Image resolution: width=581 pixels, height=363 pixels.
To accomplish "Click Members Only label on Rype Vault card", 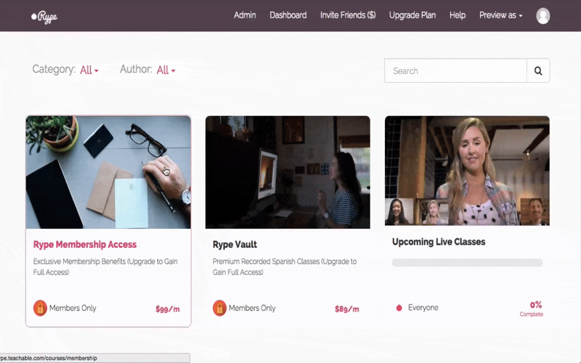I will point(252,308).
